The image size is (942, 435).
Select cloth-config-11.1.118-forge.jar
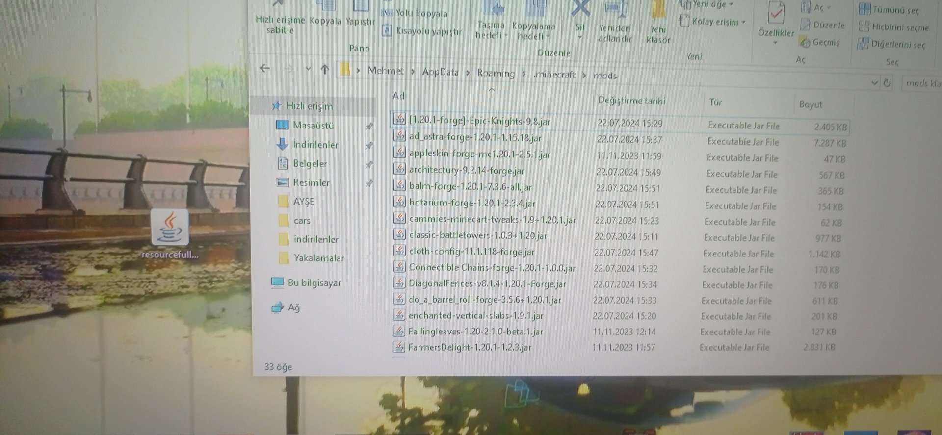pyautogui.click(x=471, y=252)
